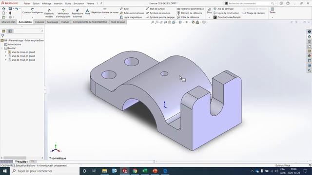Open Chrome from the taskbar
The height and width of the screenshot is (175, 312).
tap(135, 171)
